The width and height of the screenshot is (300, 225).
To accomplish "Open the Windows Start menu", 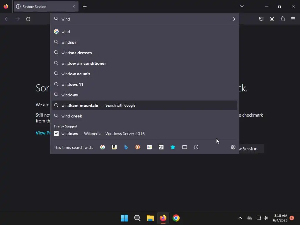I will [124, 218].
